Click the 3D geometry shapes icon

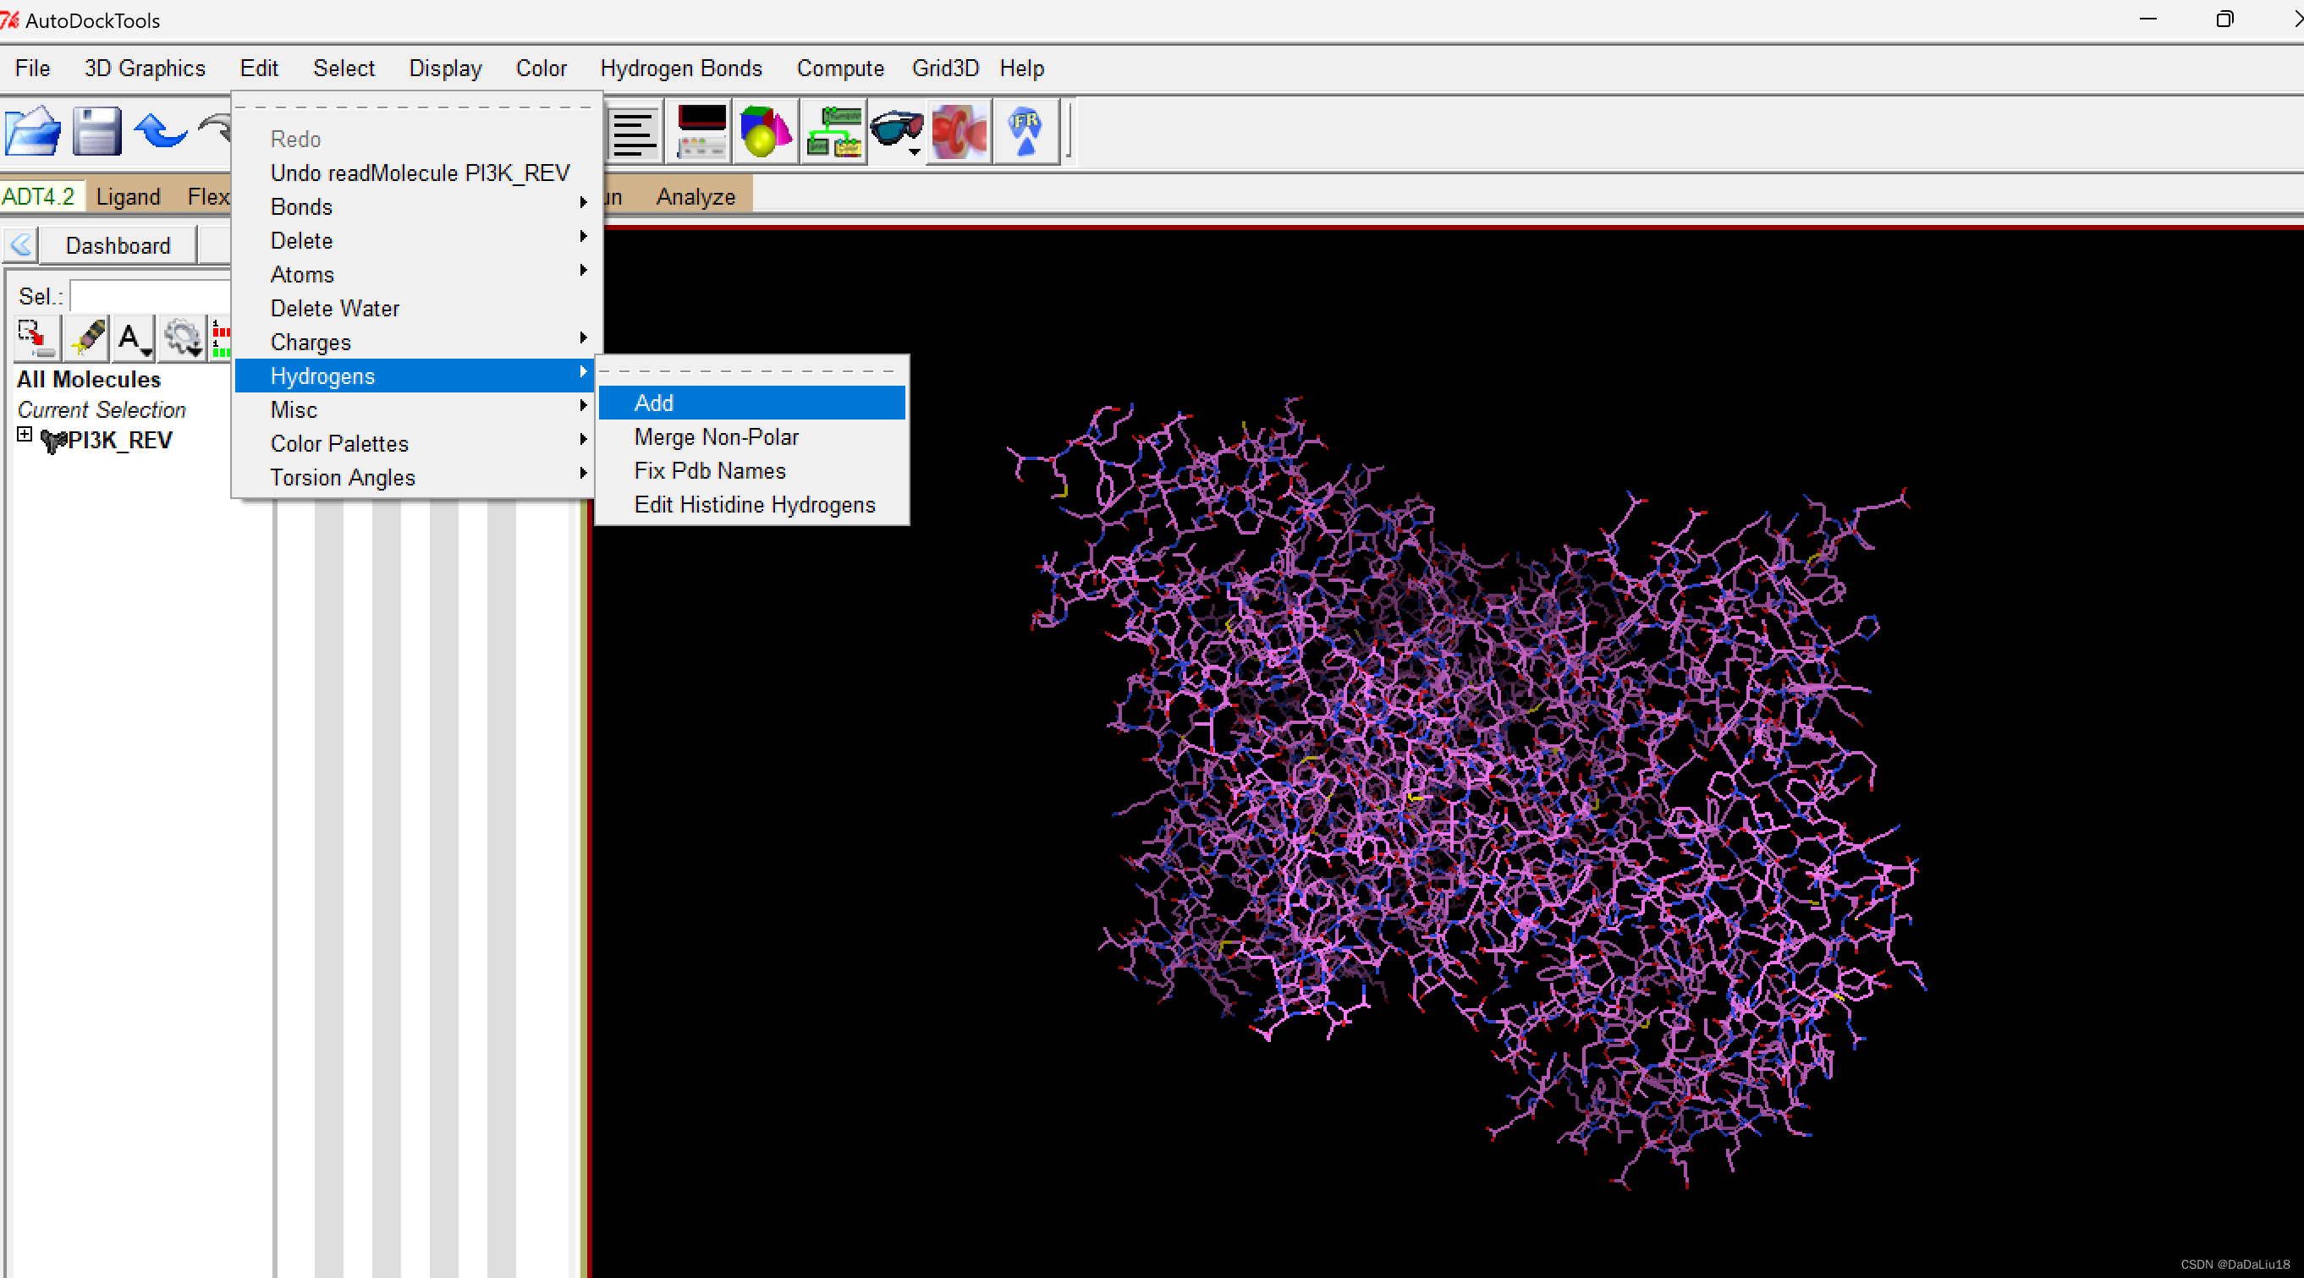[x=766, y=131]
